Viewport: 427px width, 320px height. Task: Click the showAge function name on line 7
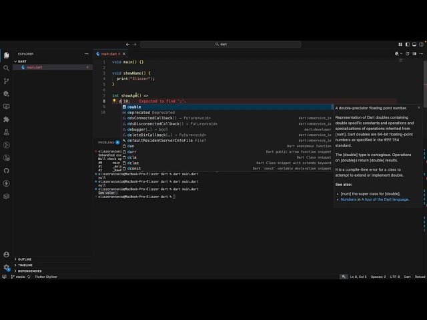coord(129,95)
